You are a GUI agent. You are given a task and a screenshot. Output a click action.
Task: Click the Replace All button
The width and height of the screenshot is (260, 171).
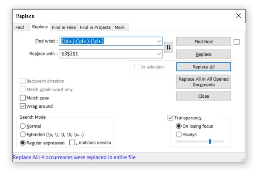pos(203,67)
